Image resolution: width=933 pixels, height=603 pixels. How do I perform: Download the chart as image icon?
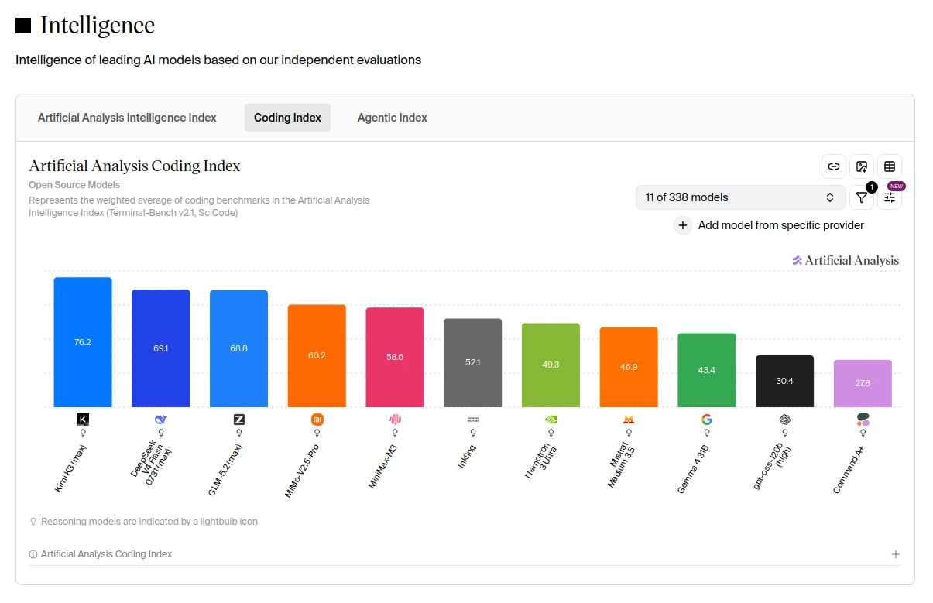[862, 166]
